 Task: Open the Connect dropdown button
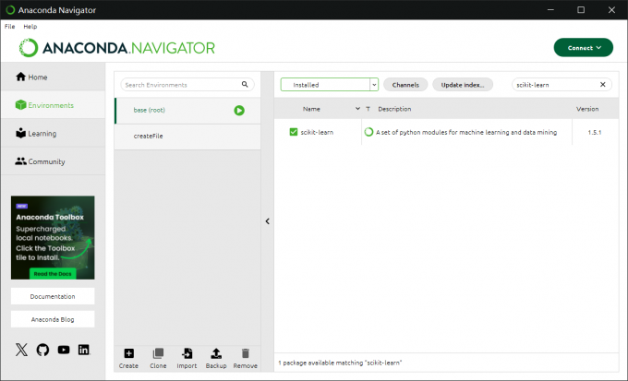tap(583, 48)
